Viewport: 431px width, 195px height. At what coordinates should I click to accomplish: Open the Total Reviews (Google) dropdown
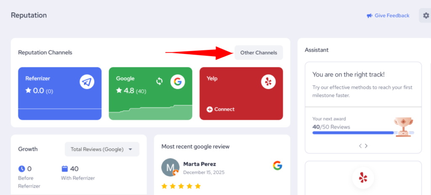(102, 149)
